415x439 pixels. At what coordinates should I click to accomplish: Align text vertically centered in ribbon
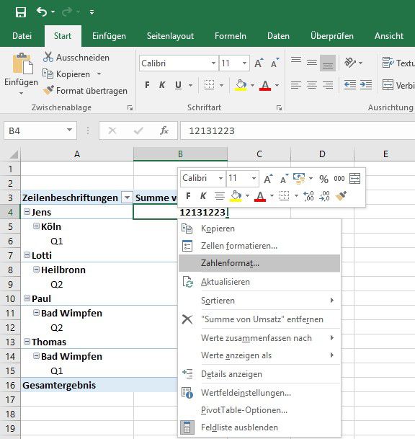pos(312,63)
